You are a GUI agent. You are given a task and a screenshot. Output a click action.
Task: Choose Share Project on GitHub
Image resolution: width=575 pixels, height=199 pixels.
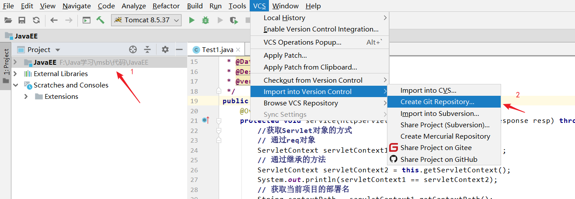point(439,159)
